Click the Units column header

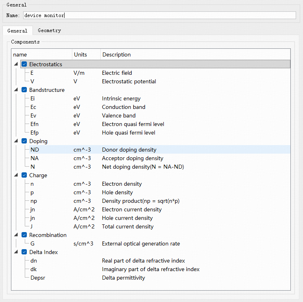80,54
